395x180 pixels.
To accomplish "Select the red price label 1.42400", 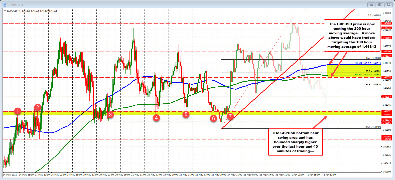I will coord(386,23).
